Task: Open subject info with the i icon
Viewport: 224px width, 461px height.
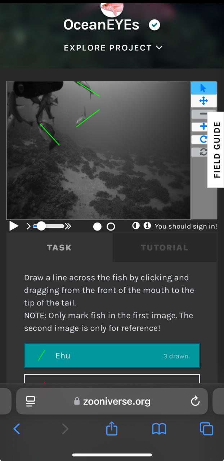Action: tap(147, 226)
